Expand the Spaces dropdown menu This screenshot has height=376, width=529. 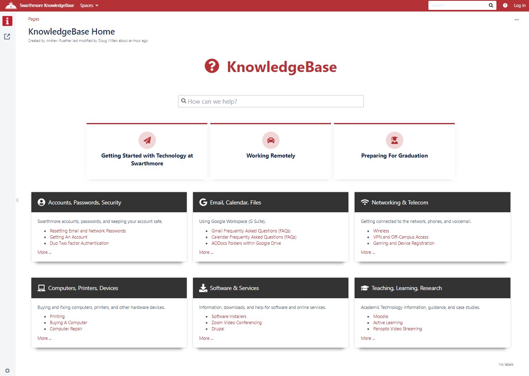89,5
